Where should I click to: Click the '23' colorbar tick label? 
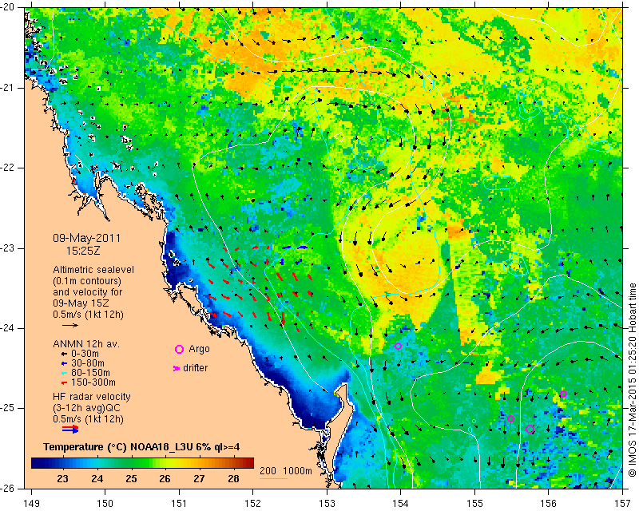click(62, 478)
